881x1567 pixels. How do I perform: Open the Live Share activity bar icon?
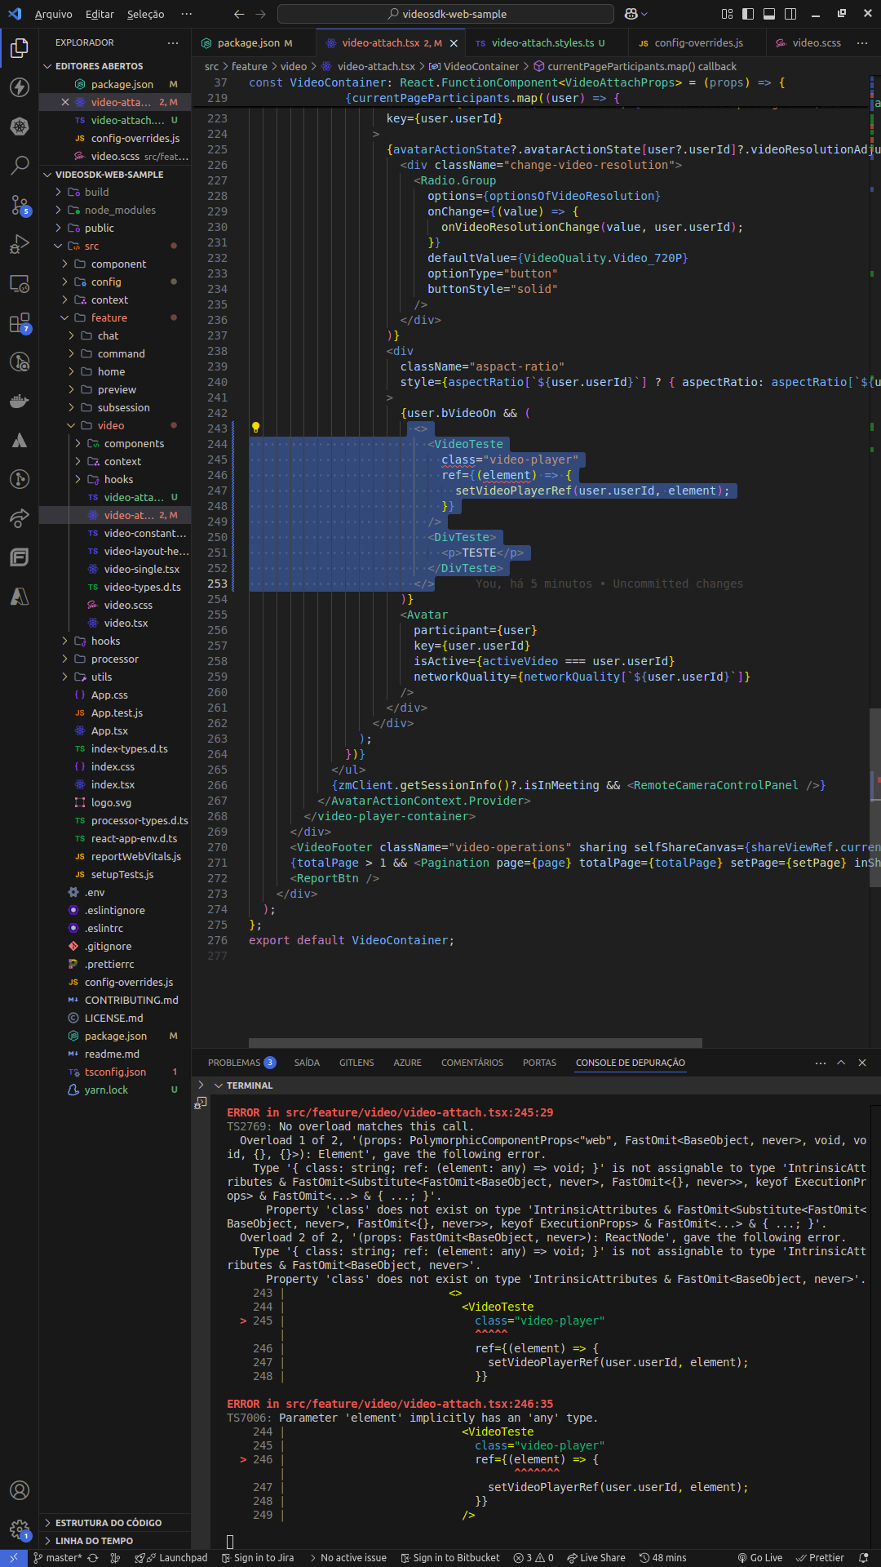click(x=20, y=518)
